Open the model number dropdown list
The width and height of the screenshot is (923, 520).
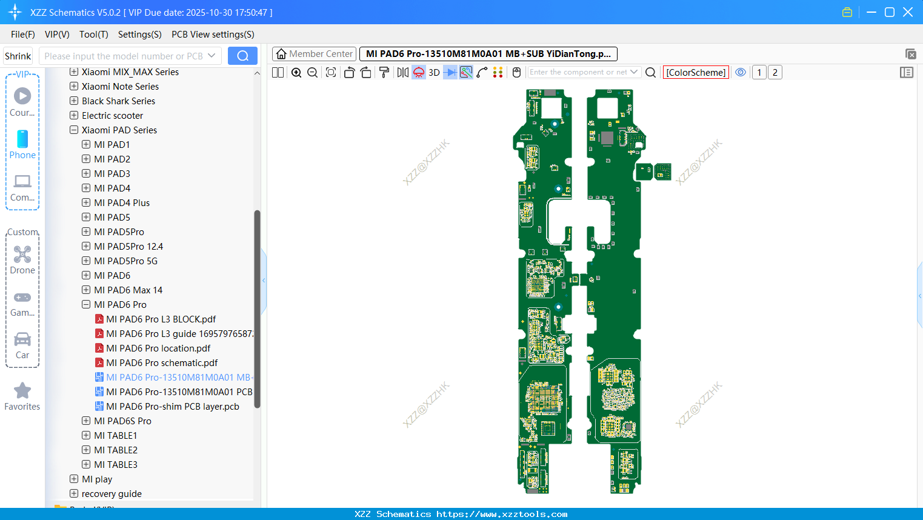pos(212,56)
